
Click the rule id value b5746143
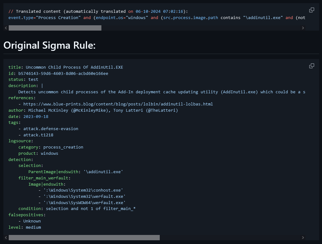(x=63, y=73)
